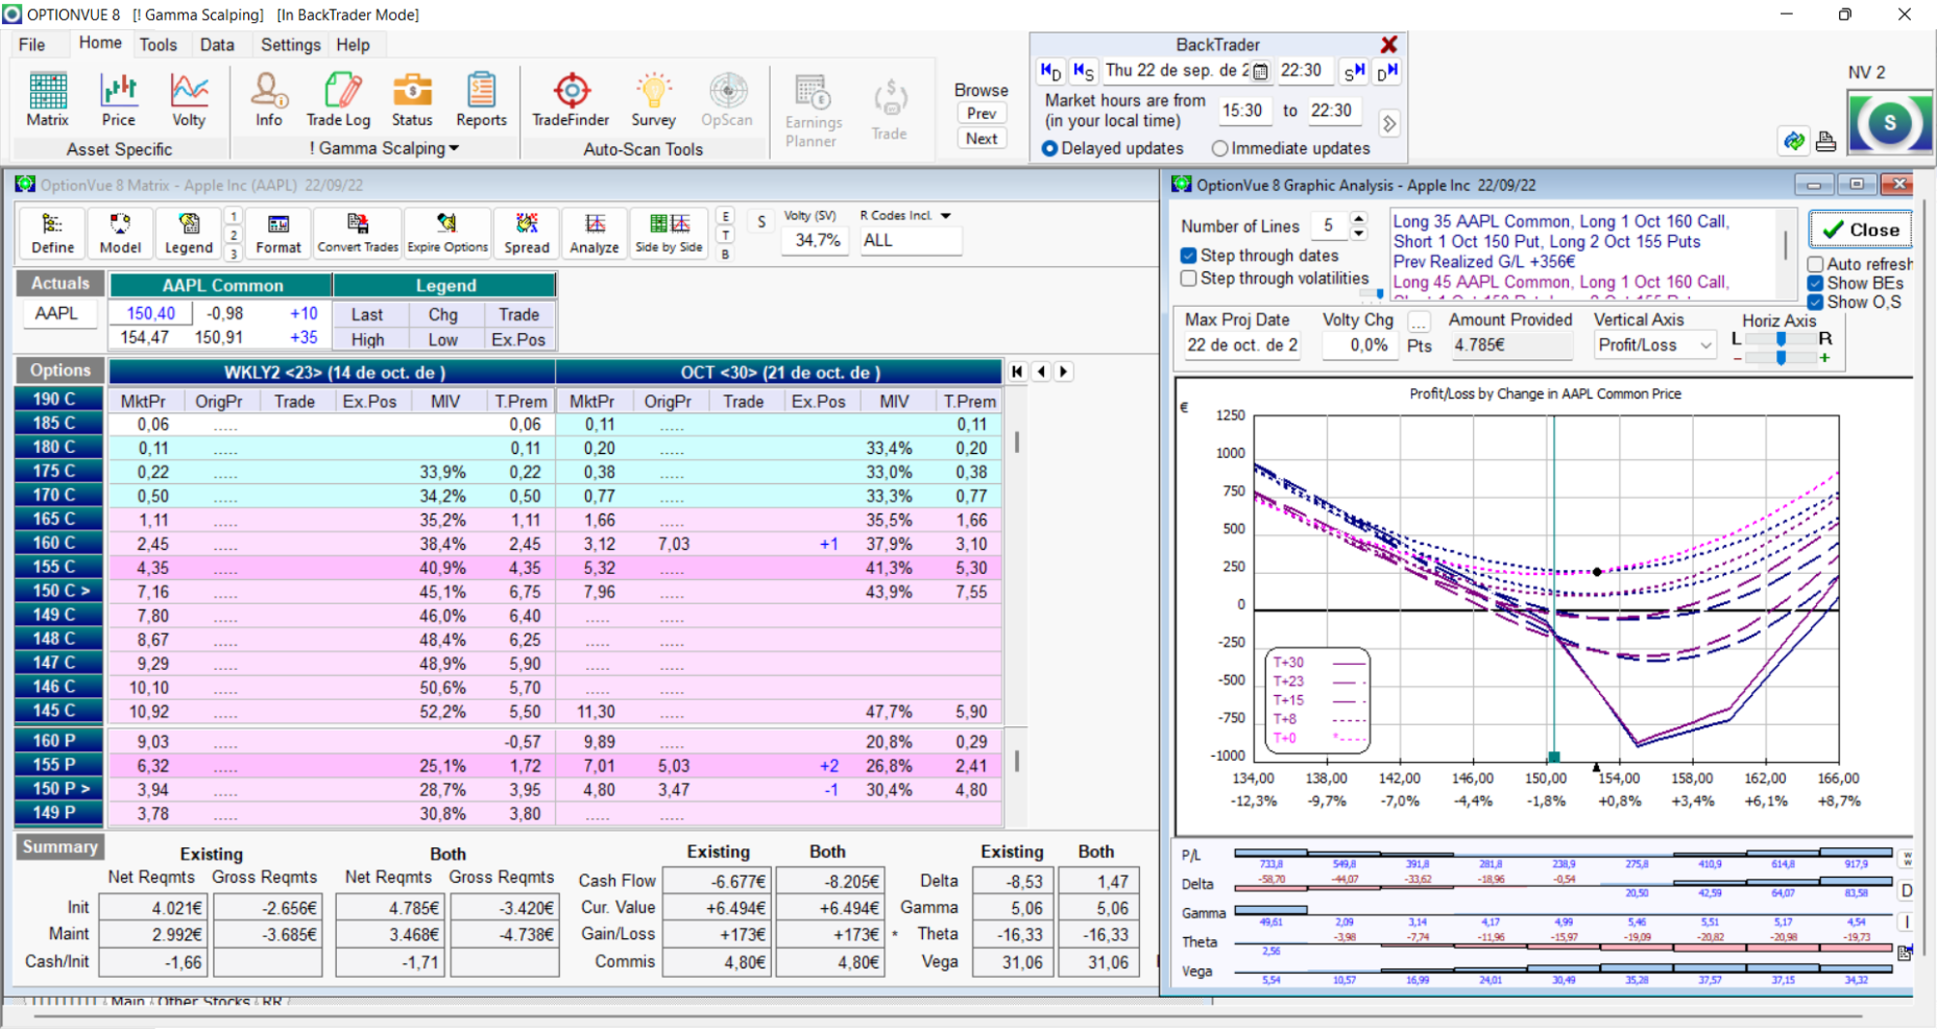This screenshot has width=1937, height=1029.
Task: Toggle Show BEs checkbox
Action: coord(1816,284)
